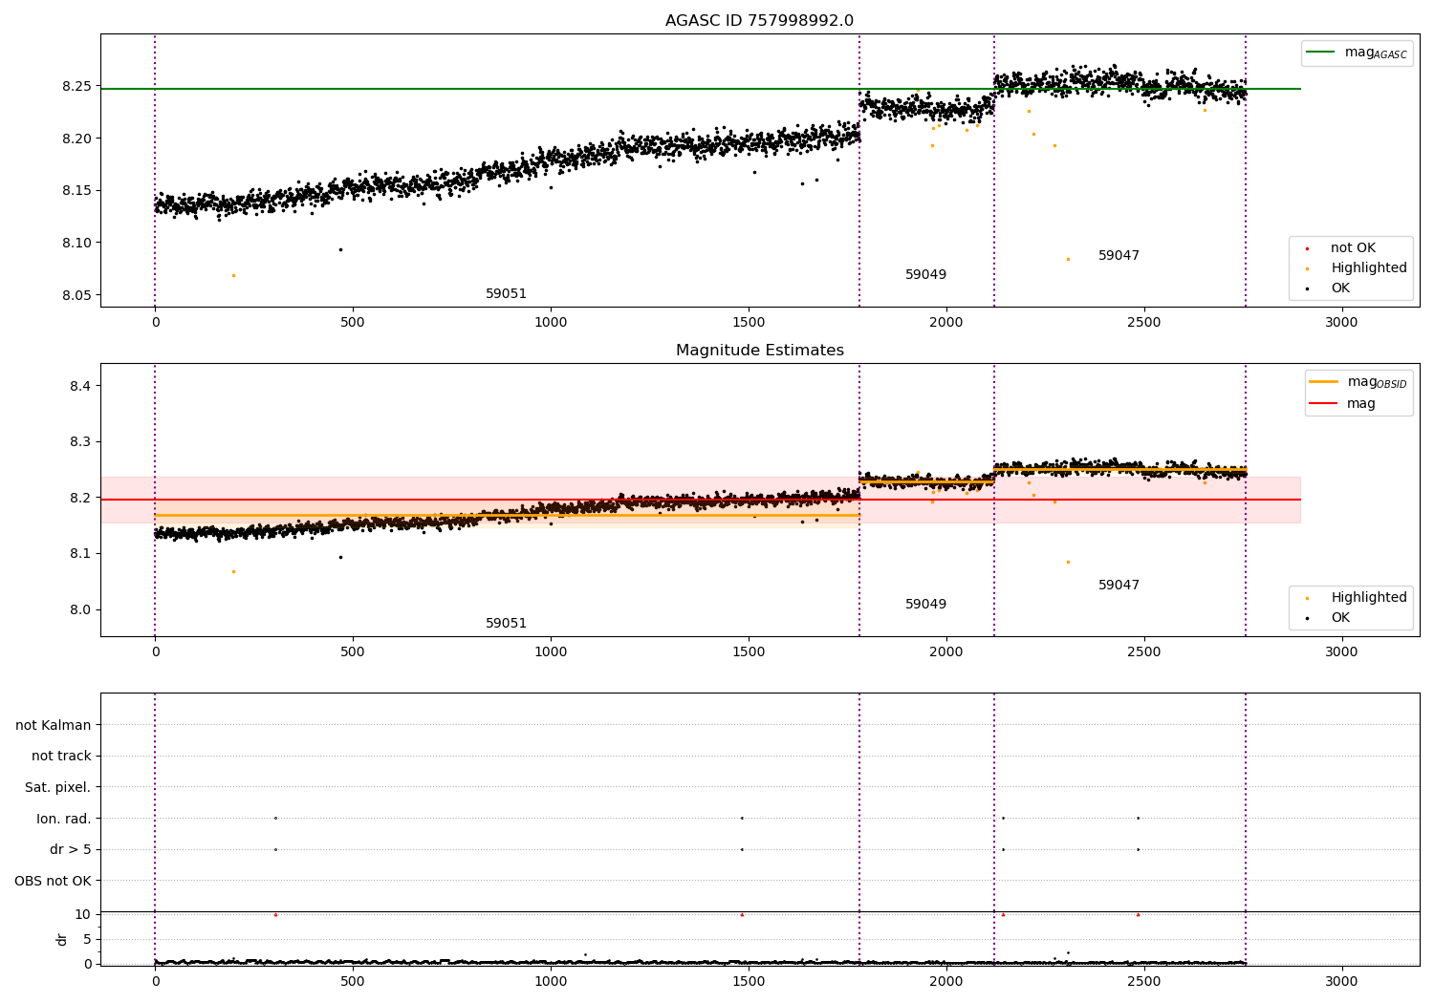
Task: Click the 'dr > 5' row label
Action: [x=71, y=850]
